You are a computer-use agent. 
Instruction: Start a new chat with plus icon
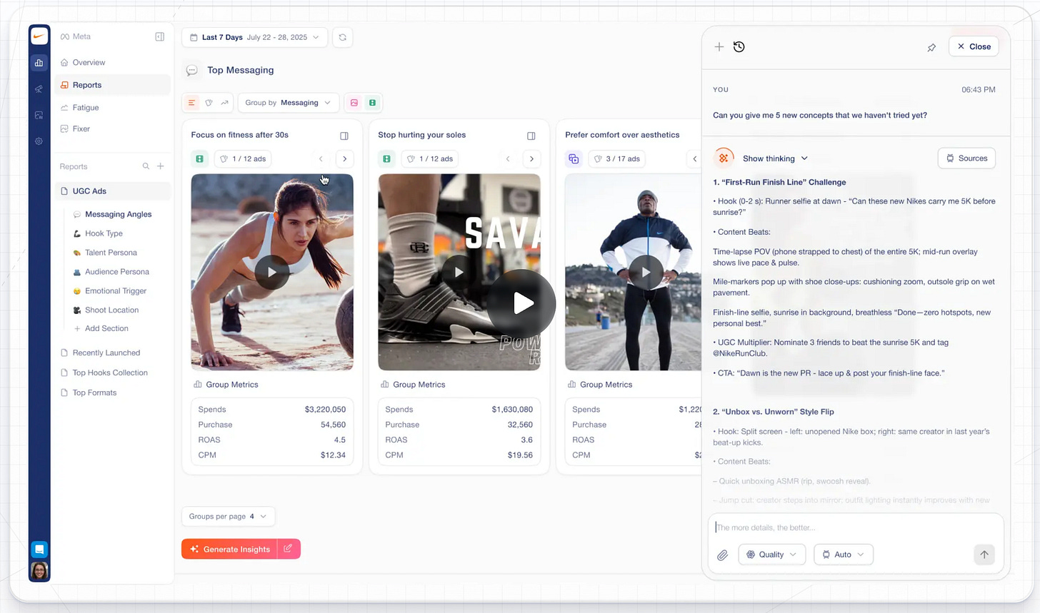[719, 46]
